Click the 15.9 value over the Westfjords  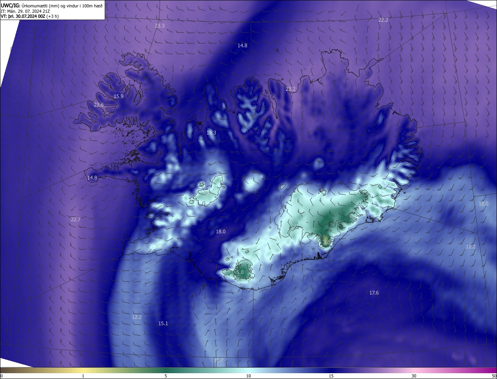[118, 96]
